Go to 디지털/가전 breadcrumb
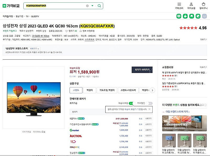Image resolution: width=210 pixels, height=156 pixels. click(x=8, y=16)
